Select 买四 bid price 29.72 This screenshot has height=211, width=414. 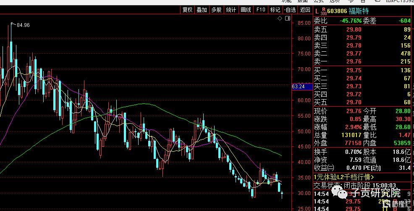tap(354, 94)
